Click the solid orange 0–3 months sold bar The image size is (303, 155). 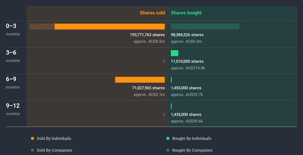click(110, 27)
